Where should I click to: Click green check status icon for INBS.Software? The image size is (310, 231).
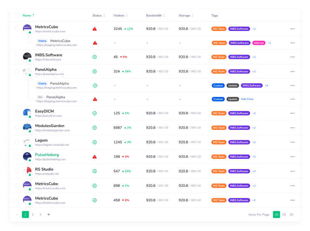[x=95, y=57]
